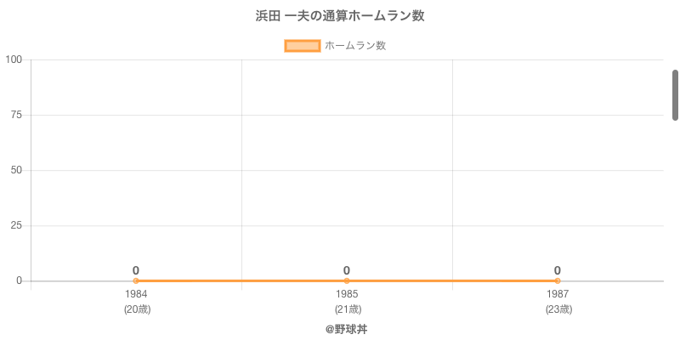
Task: Click the 100 y-axis tick label
Action: tap(14, 59)
